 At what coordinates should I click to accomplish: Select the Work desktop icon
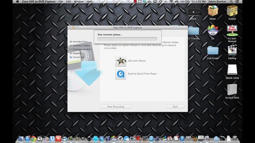193,13
